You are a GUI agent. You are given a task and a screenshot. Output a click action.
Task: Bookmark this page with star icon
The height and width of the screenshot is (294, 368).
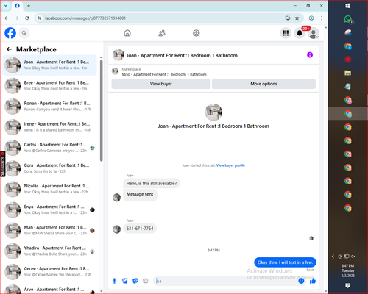tap(297, 18)
